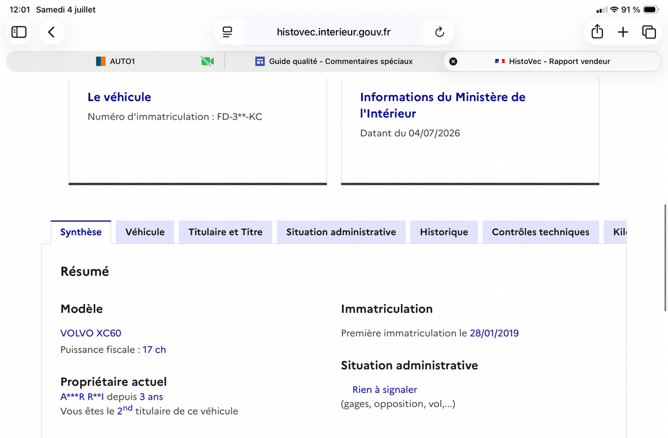Close the HistoVec tab
Image resolution: width=668 pixels, height=438 pixels.
point(453,61)
